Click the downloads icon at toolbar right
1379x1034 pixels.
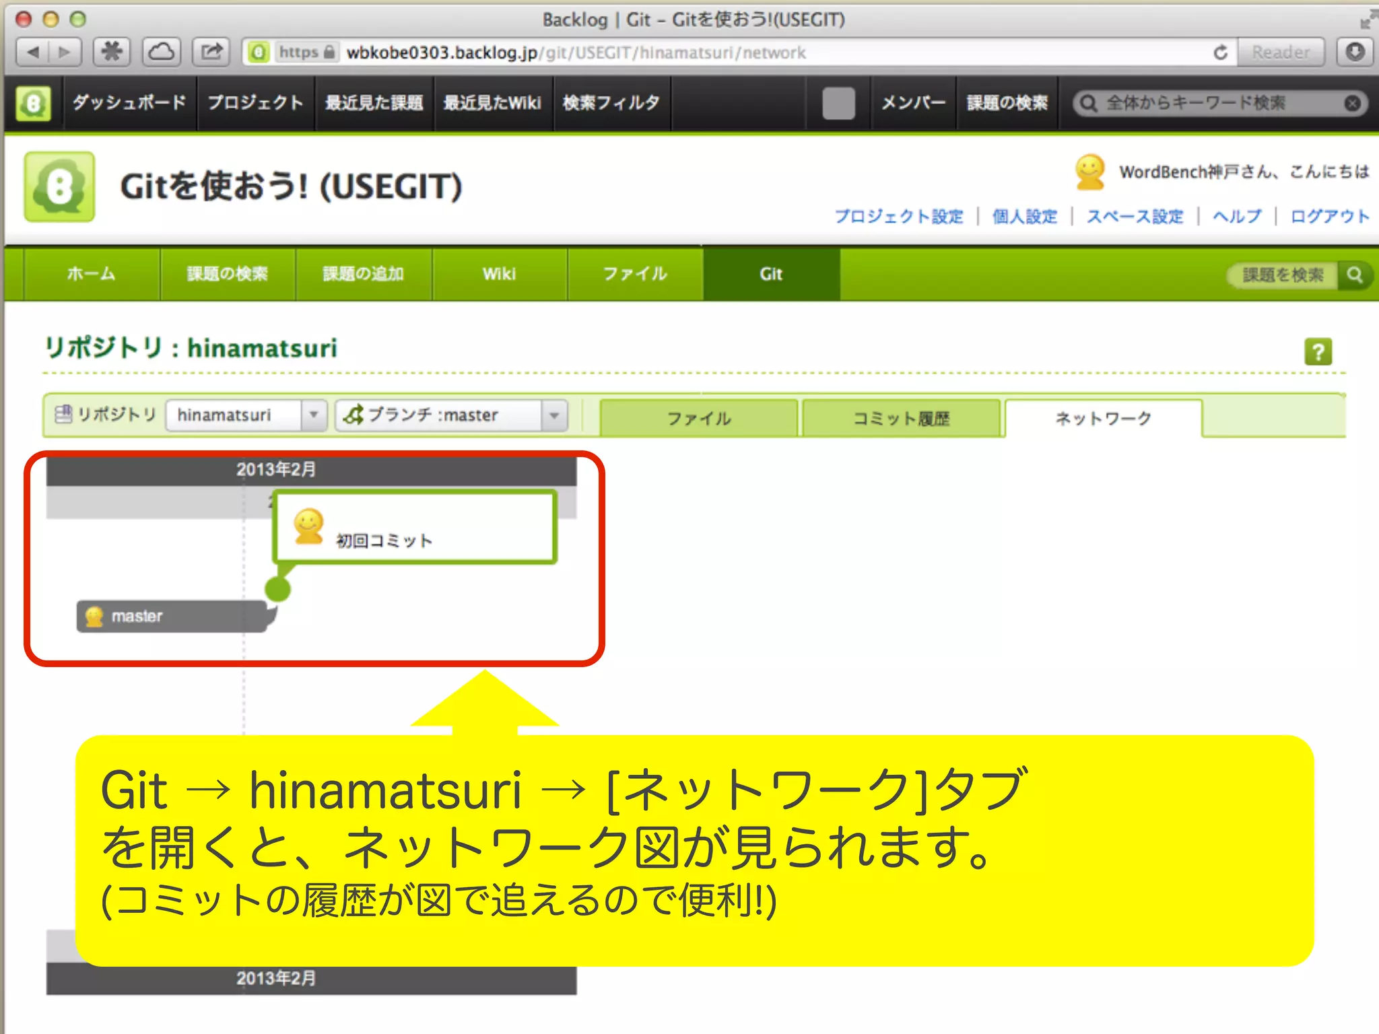[1355, 52]
